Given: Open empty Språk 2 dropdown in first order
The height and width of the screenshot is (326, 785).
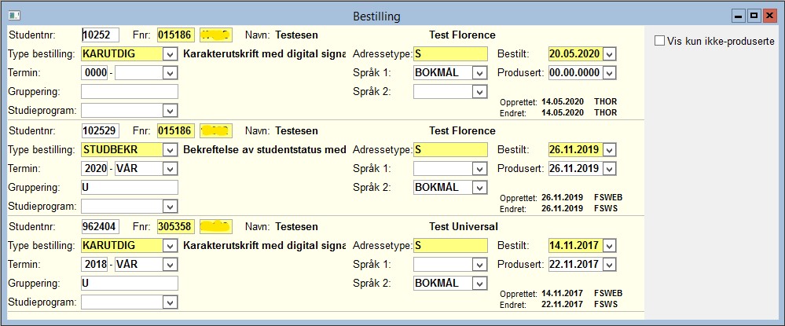Looking at the screenshot, I should click(479, 92).
